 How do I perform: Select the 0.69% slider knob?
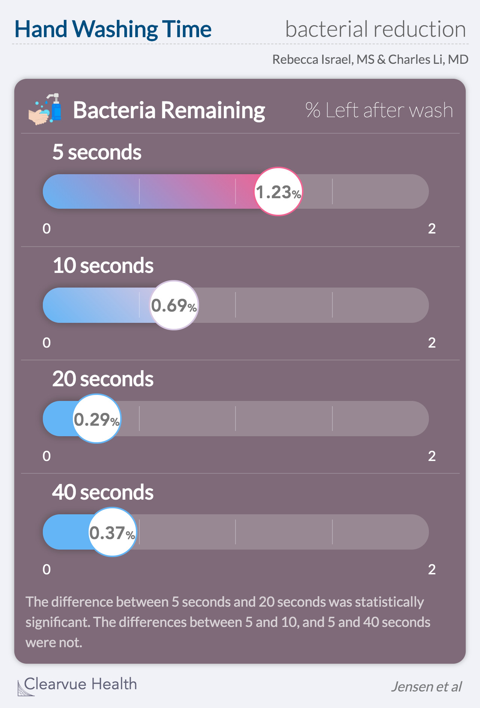(174, 305)
